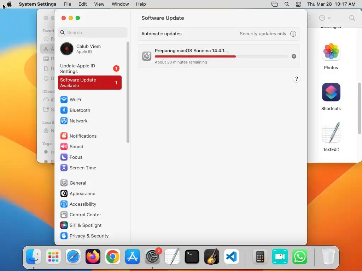Image resolution: width=362 pixels, height=271 pixels.
Task: Open Shortcuts app in Finder window
Action: 331,97
